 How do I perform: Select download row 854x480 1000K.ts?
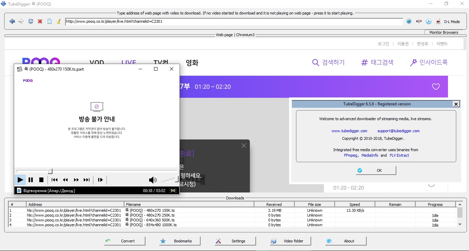coord(233,225)
